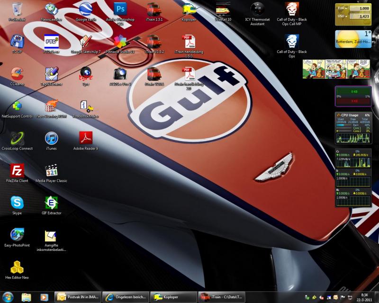Select the iTrain V1.5.2 shortcut

(154, 44)
